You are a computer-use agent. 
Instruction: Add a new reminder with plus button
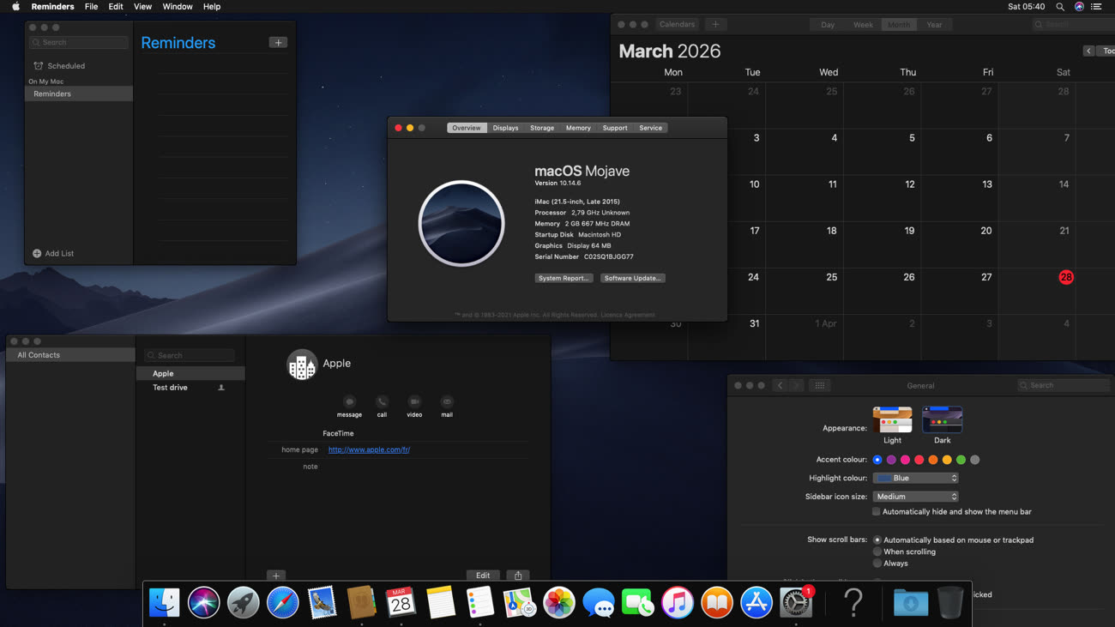(x=278, y=43)
